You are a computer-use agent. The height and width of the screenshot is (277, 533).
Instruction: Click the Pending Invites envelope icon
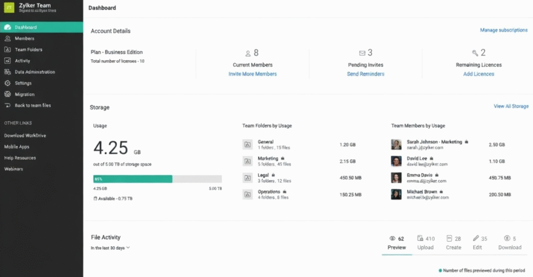pyautogui.click(x=362, y=53)
